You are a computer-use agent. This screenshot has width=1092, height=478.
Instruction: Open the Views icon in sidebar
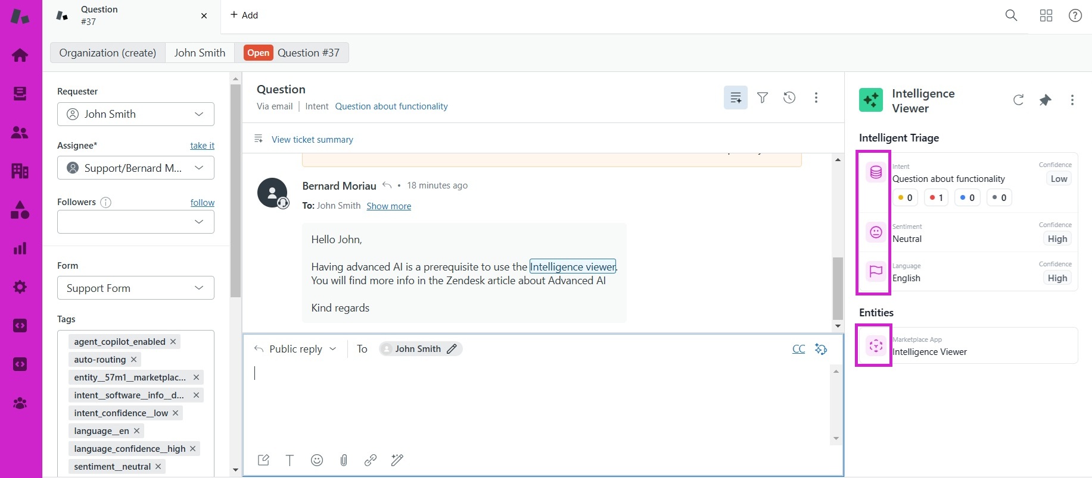pyautogui.click(x=20, y=94)
